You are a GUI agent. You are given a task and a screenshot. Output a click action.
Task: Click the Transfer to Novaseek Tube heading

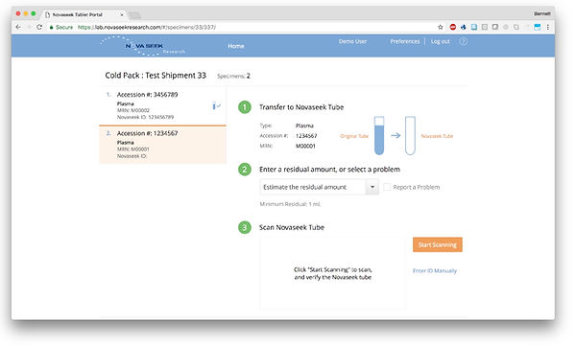[301, 107]
